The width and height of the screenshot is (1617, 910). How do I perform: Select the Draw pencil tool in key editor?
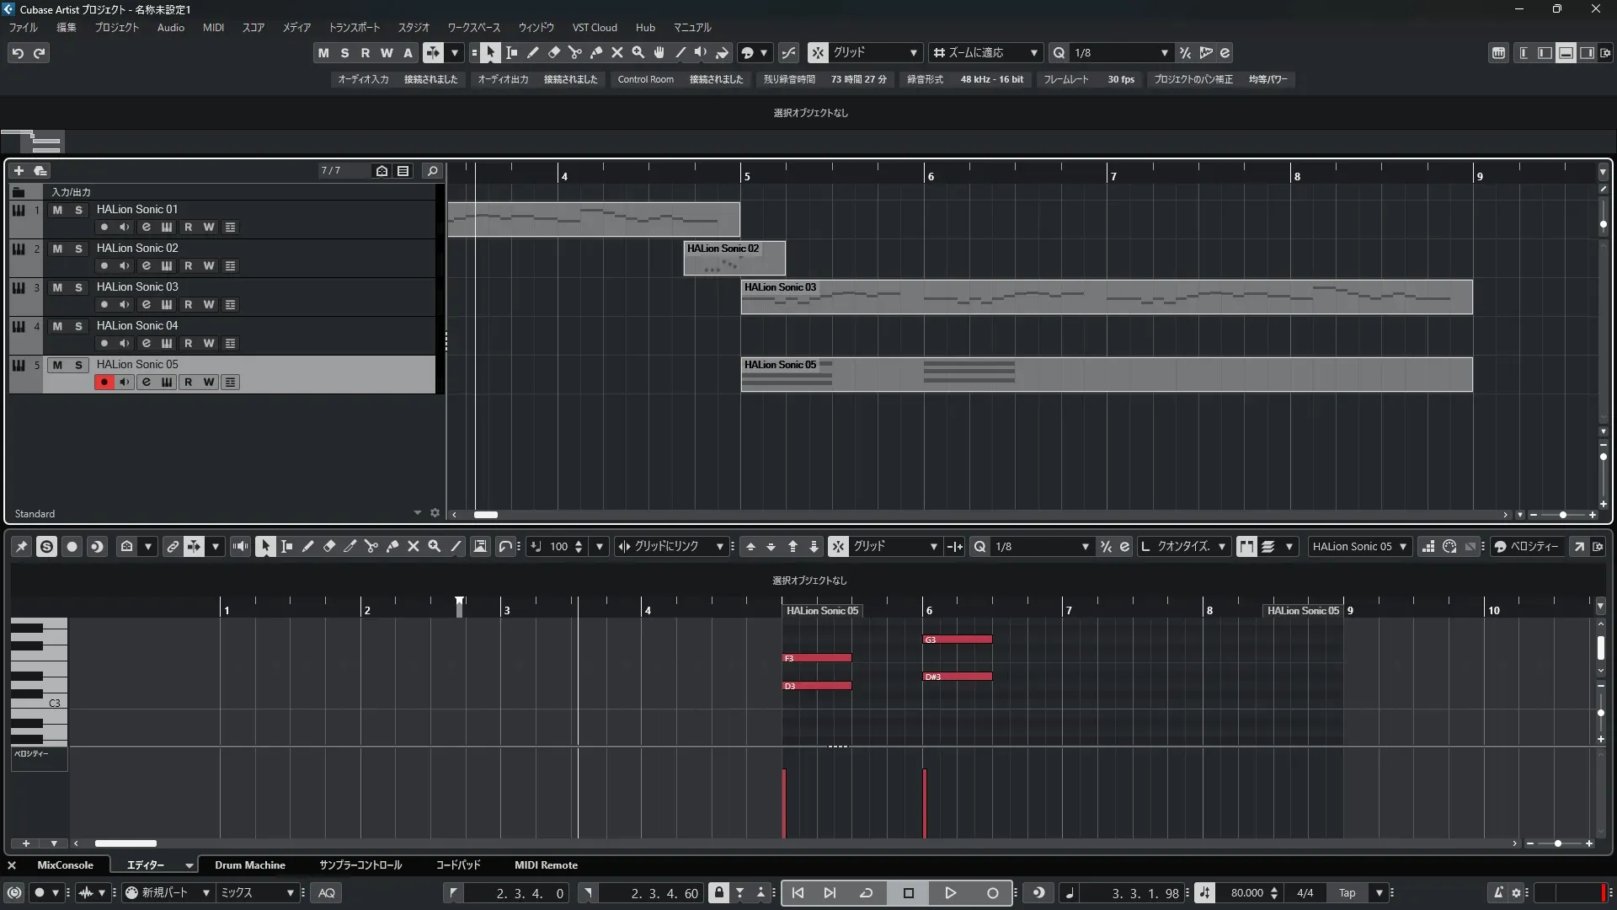point(307,547)
